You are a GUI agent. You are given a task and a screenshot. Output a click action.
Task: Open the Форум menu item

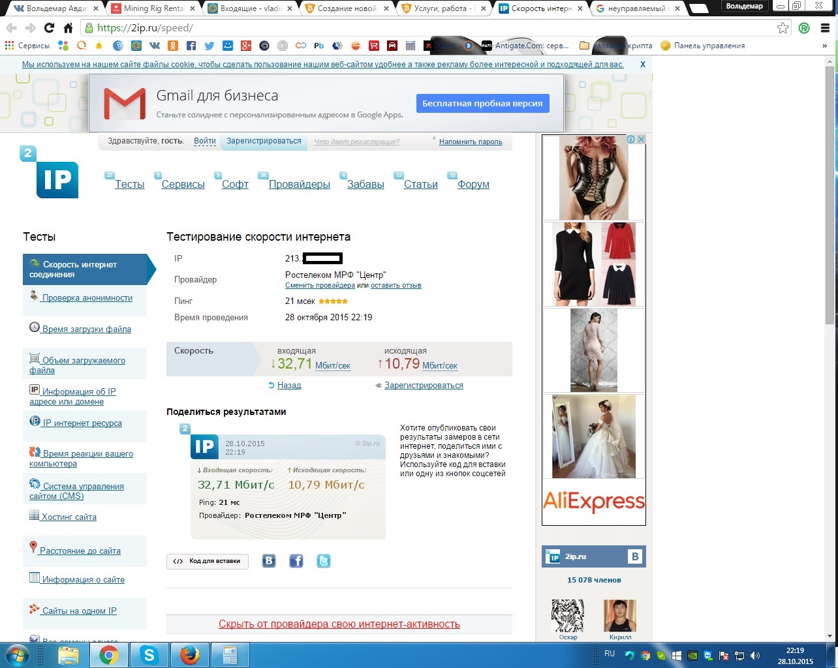click(473, 185)
